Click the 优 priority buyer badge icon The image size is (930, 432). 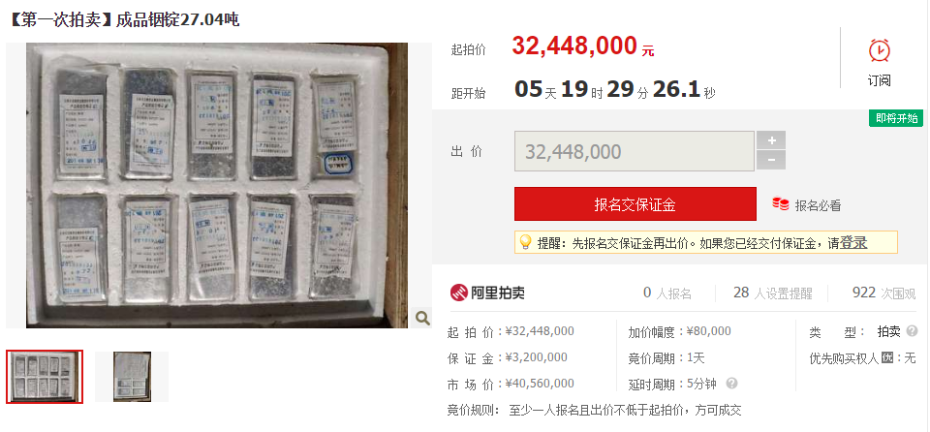tap(886, 357)
